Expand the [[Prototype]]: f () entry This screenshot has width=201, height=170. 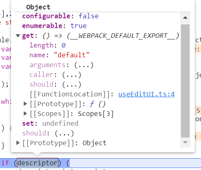click(x=25, y=104)
